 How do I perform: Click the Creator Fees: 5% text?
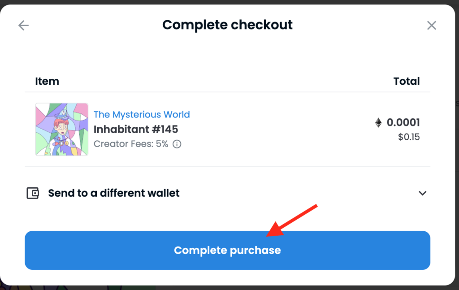point(131,144)
